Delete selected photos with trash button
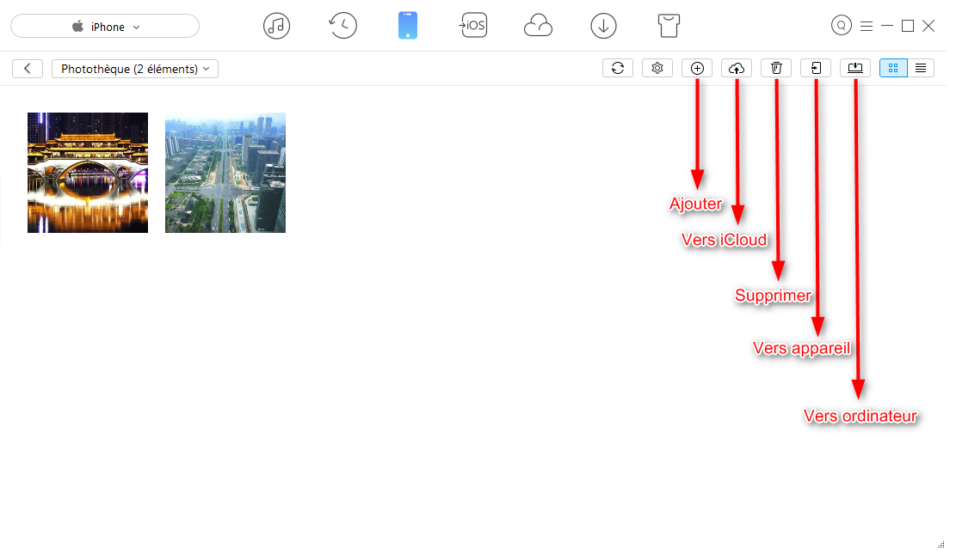956x550 pixels. [776, 68]
